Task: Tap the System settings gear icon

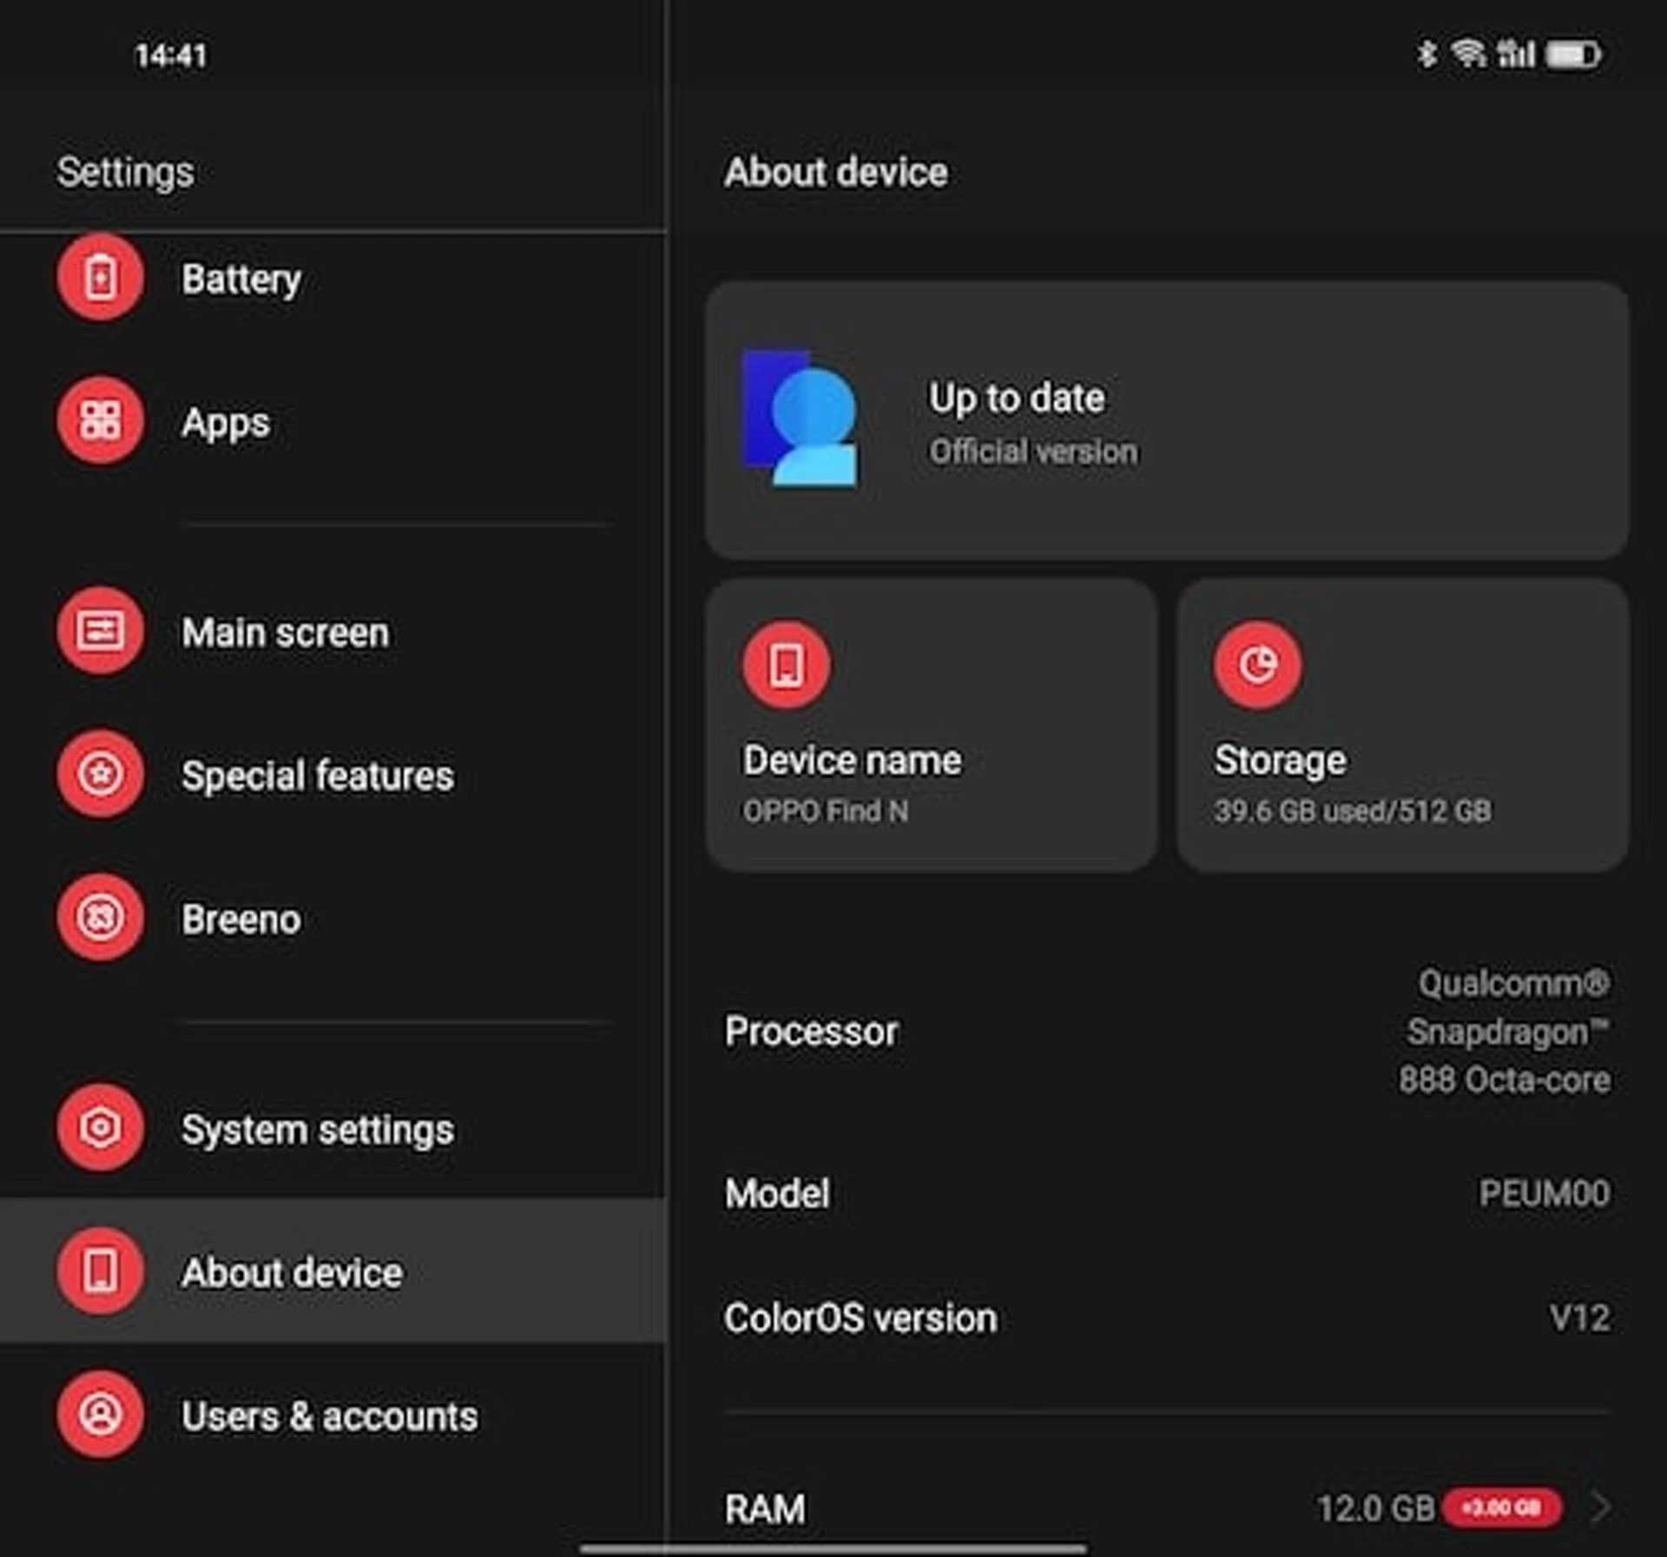Action: click(x=101, y=1127)
